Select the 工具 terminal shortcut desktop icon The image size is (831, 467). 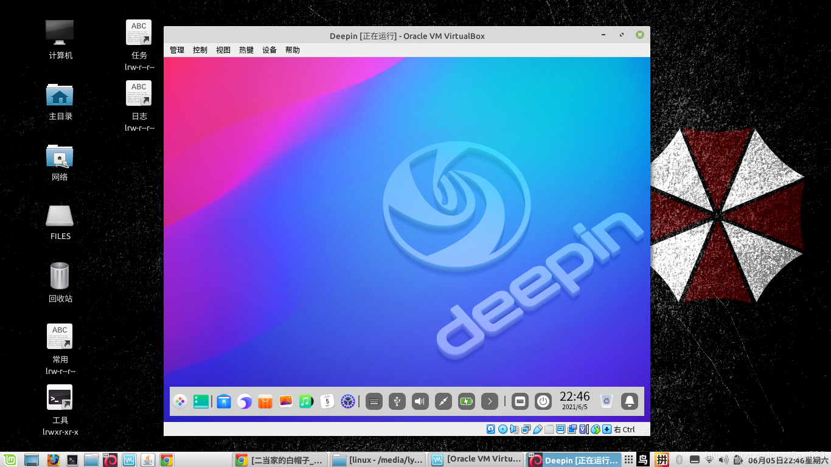[60, 410]
